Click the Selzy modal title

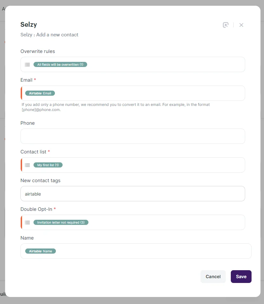tap(28, 25)
